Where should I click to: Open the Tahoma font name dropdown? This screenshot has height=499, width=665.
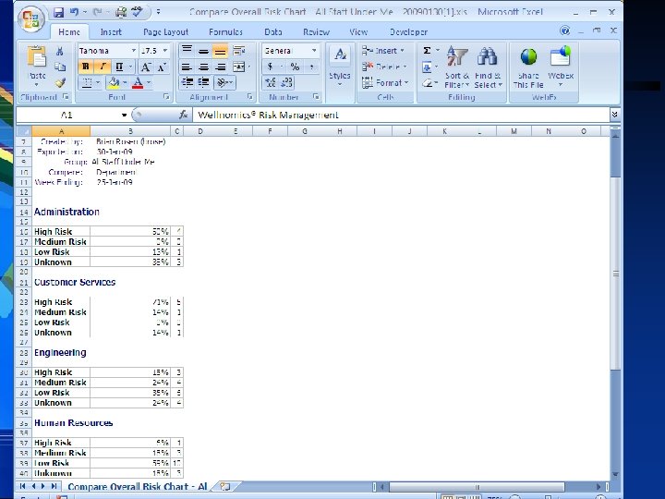pos(134,51)
